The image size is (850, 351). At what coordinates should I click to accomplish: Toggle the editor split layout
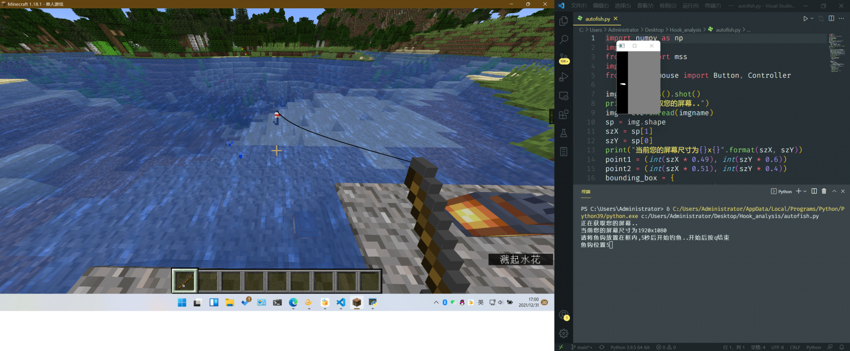coord(831,18)
